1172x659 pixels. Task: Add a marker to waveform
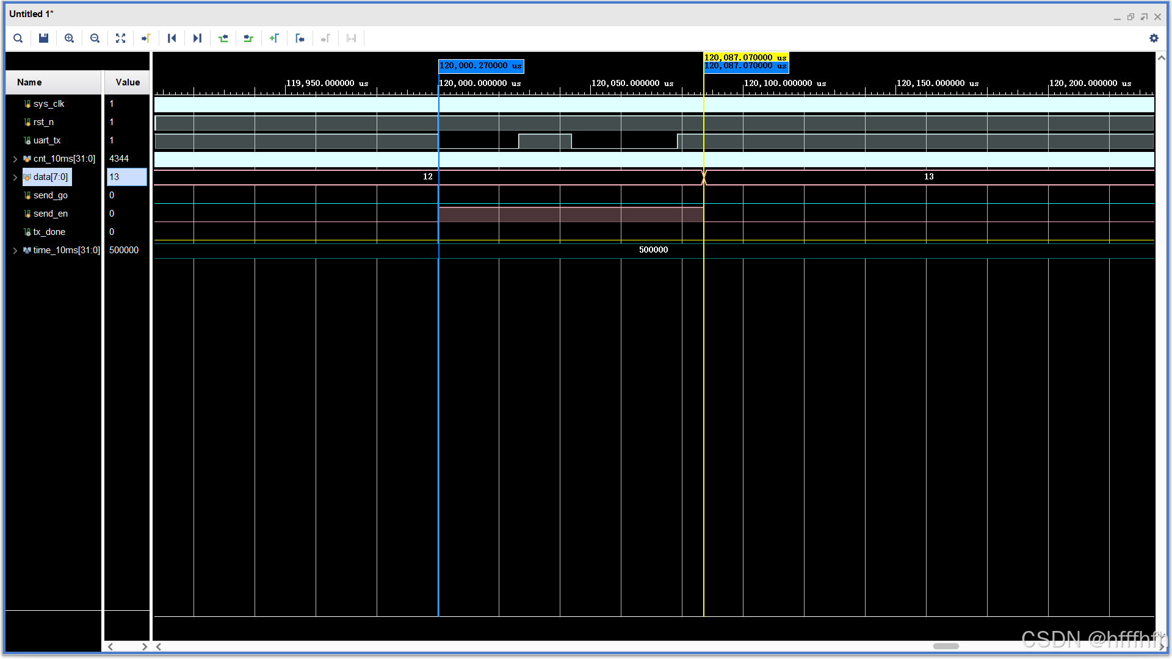[274, 38]
